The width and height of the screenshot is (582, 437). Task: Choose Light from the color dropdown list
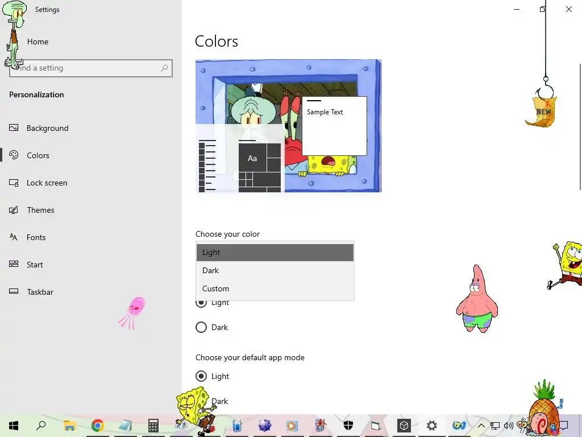coord(275,252)
